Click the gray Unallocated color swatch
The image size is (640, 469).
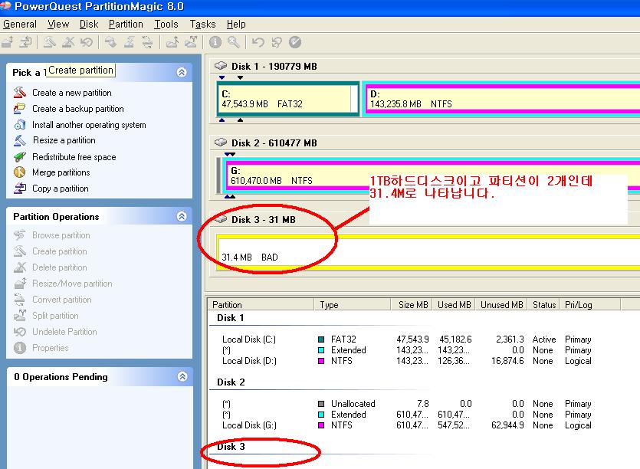click(x=321, y=404)
